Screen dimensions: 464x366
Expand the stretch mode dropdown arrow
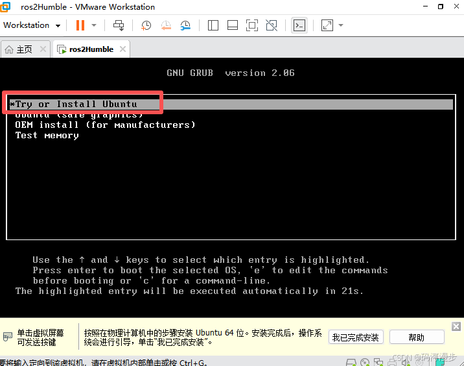[x=341, y=25]
